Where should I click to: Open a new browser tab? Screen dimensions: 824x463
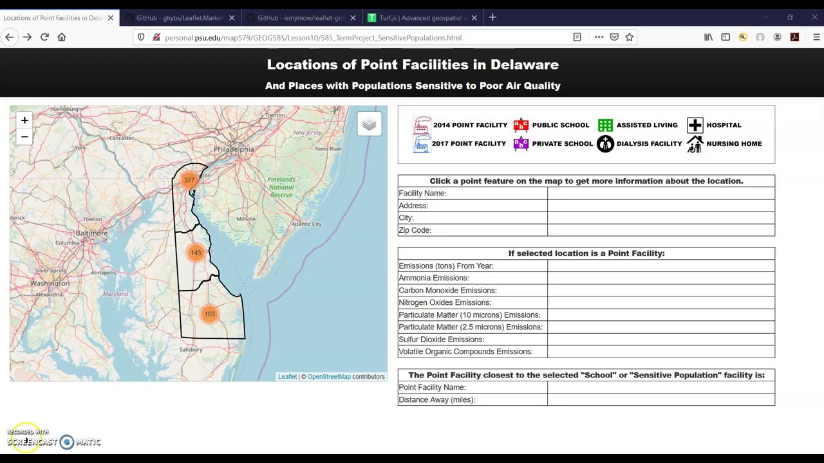[x=492, y=17]
